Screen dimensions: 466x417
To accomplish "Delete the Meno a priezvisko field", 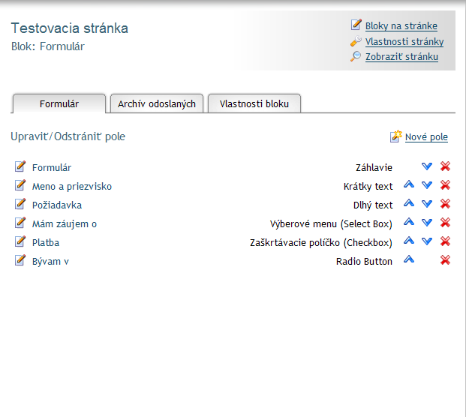I will [x=445, y=185].
